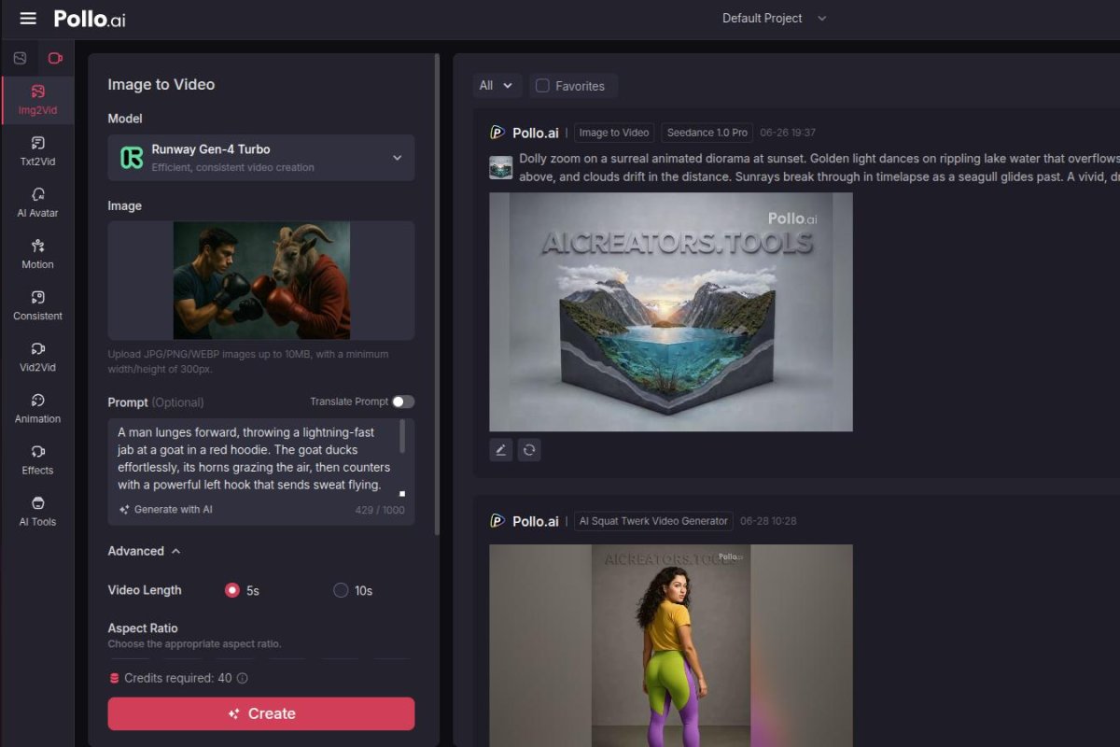Collapse the Advanced settings section
The width and height of the screenshot is (1120, 747).
click(143, 551)
